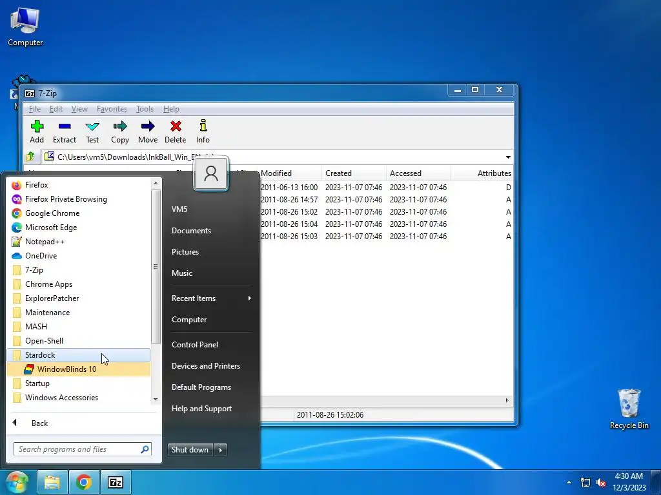The image size is (661, 495).
Task: Open Default Programs
Action: 201,387
